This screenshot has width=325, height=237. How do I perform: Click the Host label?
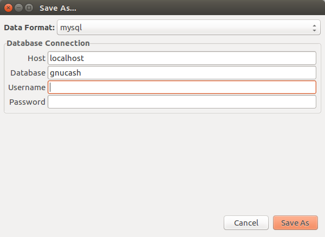pos(36,58)
